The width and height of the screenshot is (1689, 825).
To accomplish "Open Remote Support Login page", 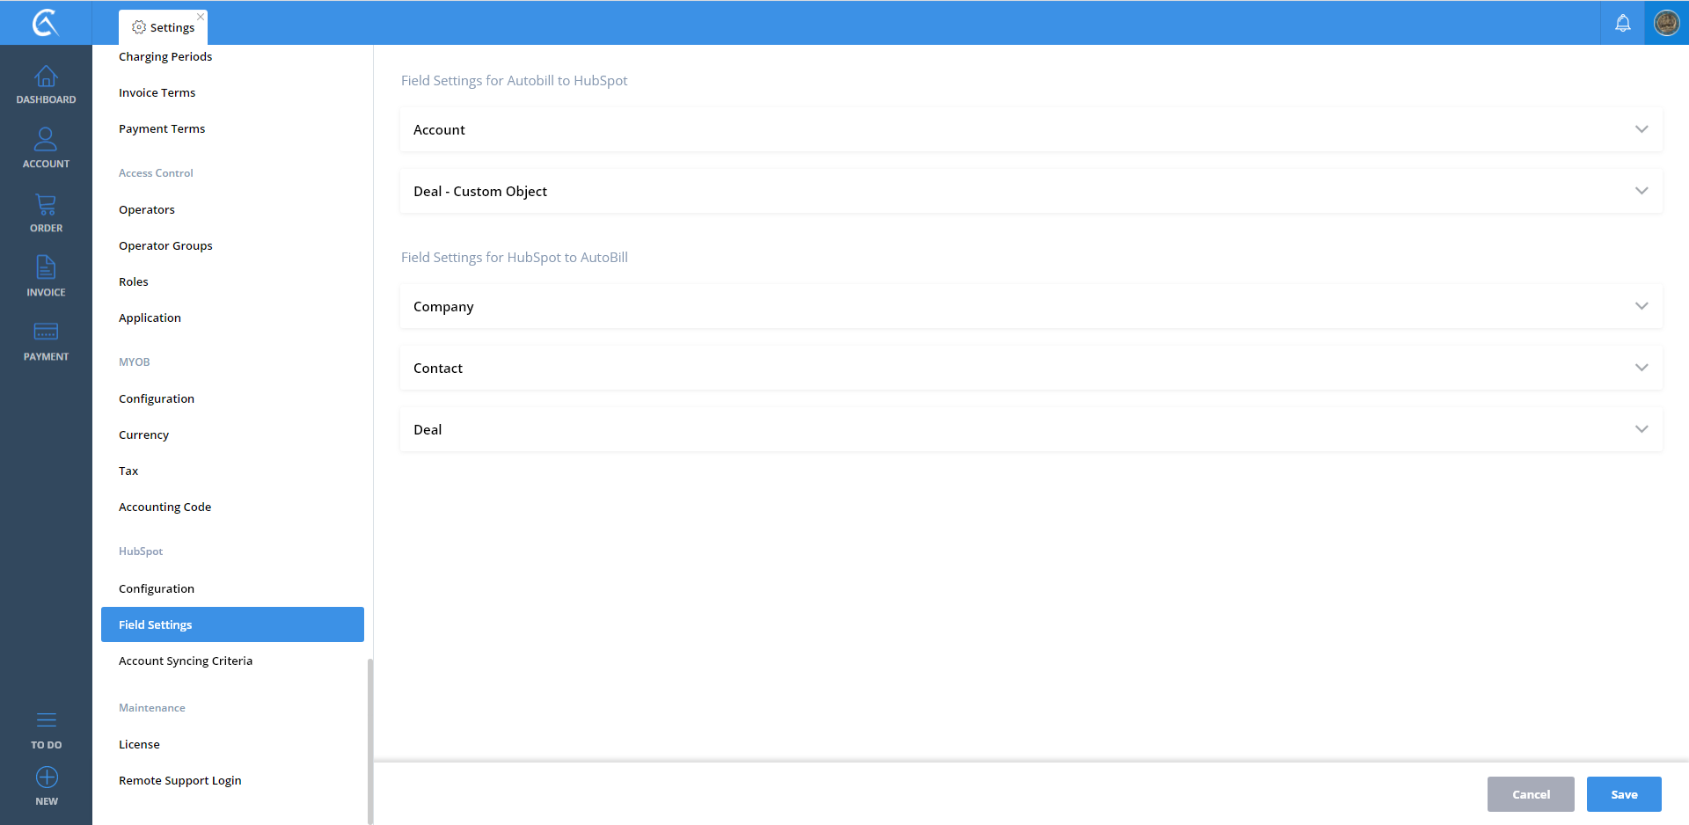I will click(x=179, y=780).
